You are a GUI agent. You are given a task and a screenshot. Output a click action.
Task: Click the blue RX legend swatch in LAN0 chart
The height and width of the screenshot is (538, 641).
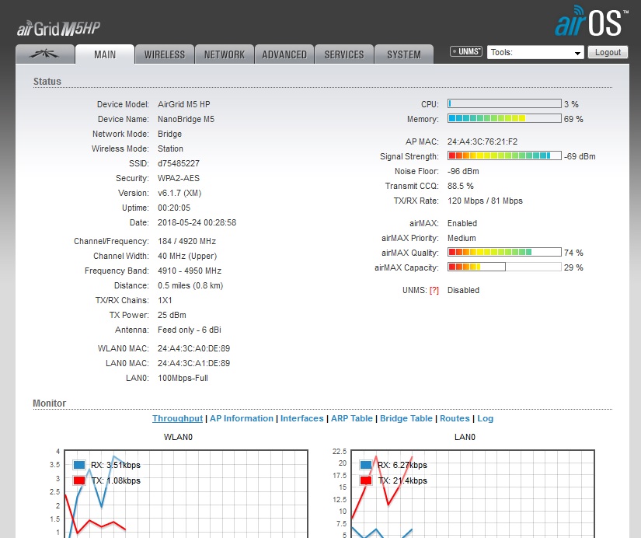pyautogui.click(x=366, y=465)
